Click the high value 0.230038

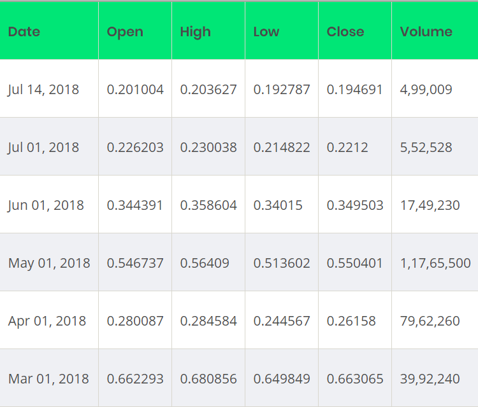(x=208, y=148)
